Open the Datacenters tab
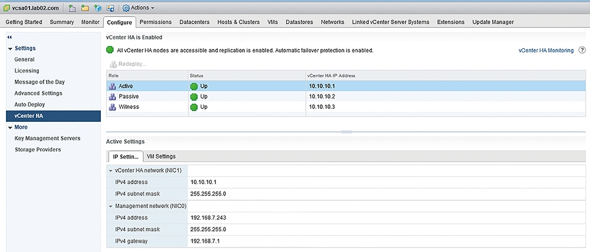 pos(195,22)
